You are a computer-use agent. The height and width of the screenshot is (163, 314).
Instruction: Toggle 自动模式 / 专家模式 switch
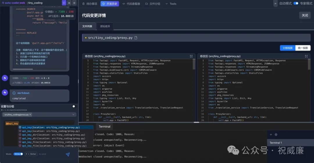[296, 3]
